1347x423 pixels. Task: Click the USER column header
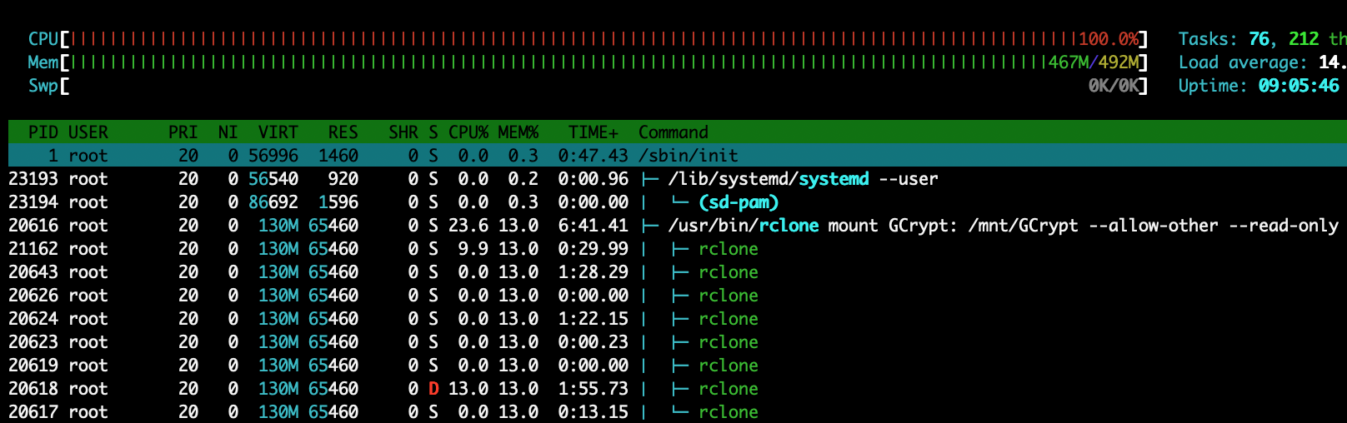point(88,132)
